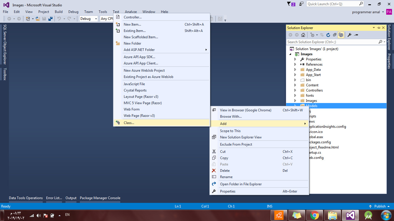Expand the Properties node in Solution Explorer
The image size is (394, 221).
(x=295, y=59)
